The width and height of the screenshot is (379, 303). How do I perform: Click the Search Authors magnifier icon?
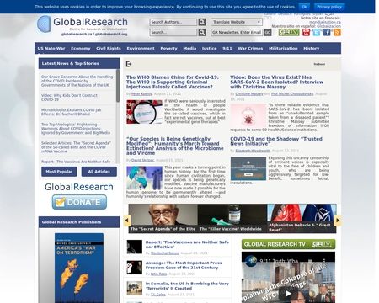click(x=202, y=22)
